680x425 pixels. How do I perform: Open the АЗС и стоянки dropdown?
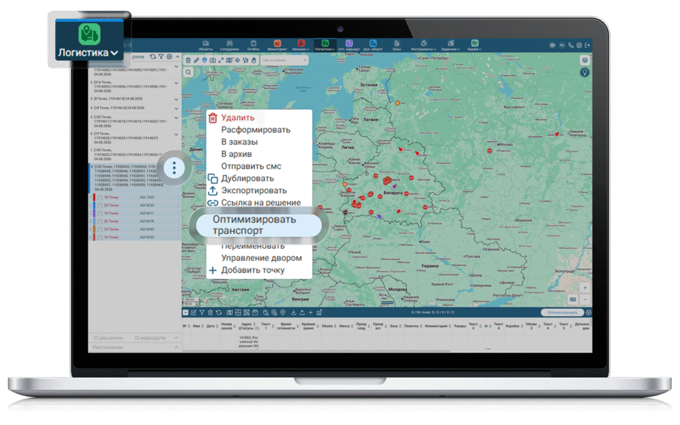point(284,60)
